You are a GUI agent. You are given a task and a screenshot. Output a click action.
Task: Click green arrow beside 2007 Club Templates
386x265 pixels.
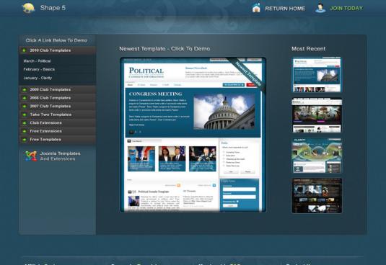point(24,107)
